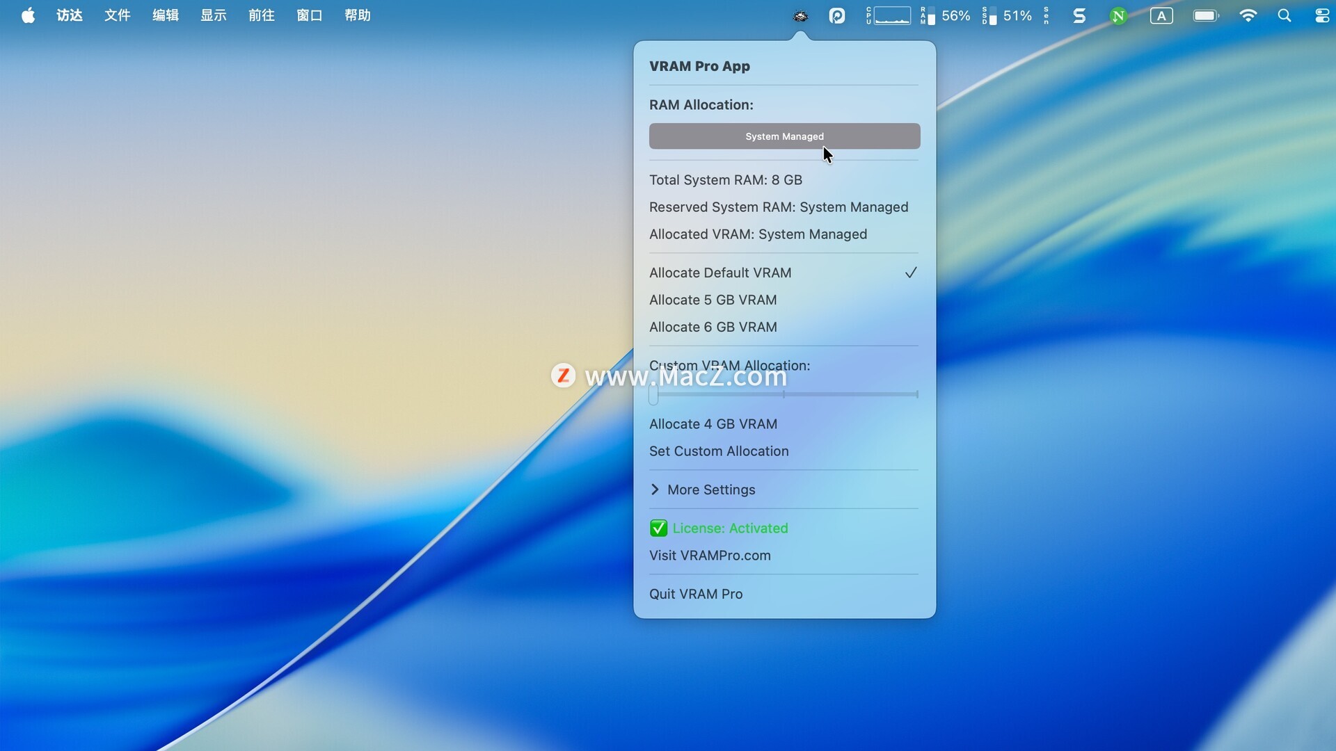Open the Apple menu
This screenshot has width=1336, height=751.
click(x=28, y=15)
